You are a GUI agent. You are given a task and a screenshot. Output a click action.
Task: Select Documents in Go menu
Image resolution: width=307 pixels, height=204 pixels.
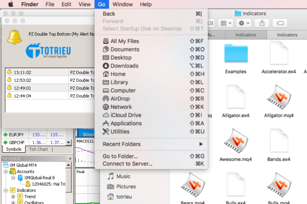[151, 49]
